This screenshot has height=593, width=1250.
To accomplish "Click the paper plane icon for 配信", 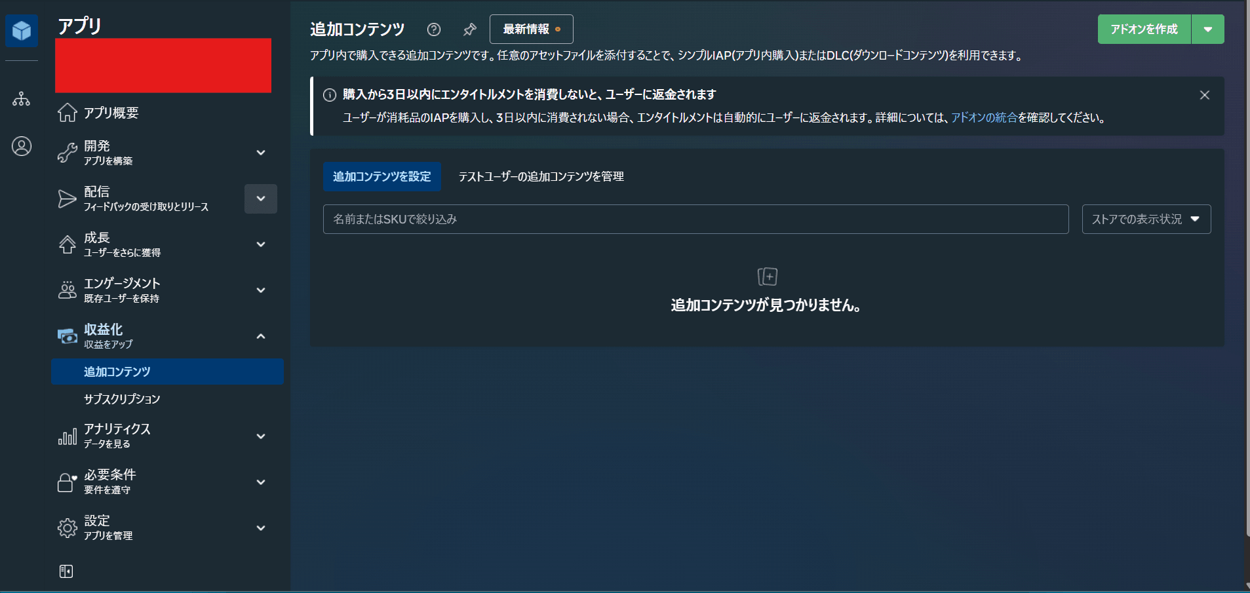I will [x=67, y=199].
